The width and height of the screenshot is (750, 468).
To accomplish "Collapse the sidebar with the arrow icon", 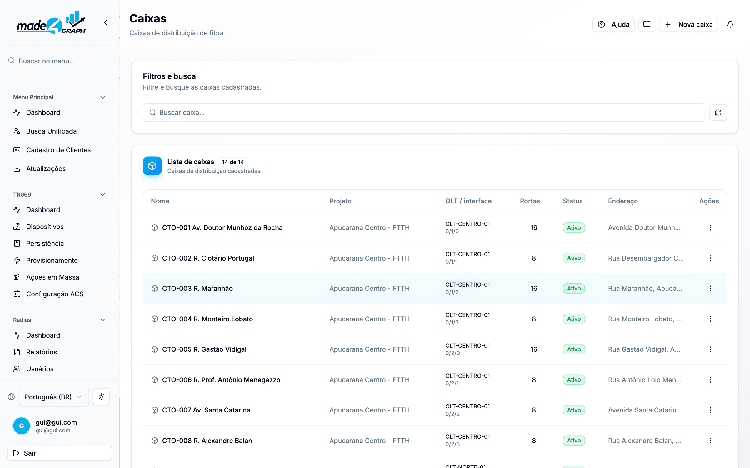I will pos(106,22).
